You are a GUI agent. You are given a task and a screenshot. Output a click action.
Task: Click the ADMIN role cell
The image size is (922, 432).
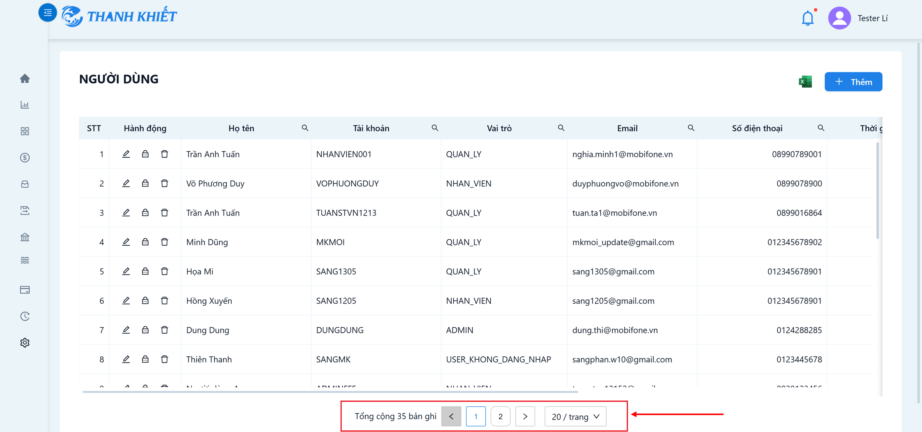459,330
